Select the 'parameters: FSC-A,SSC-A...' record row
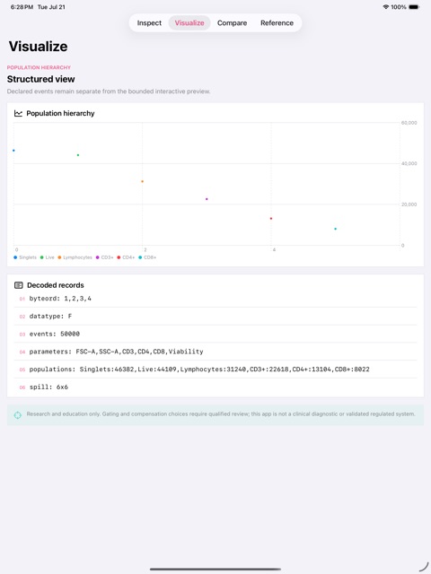The width and height of the screenshot is (431, 574). pos(215,352)
